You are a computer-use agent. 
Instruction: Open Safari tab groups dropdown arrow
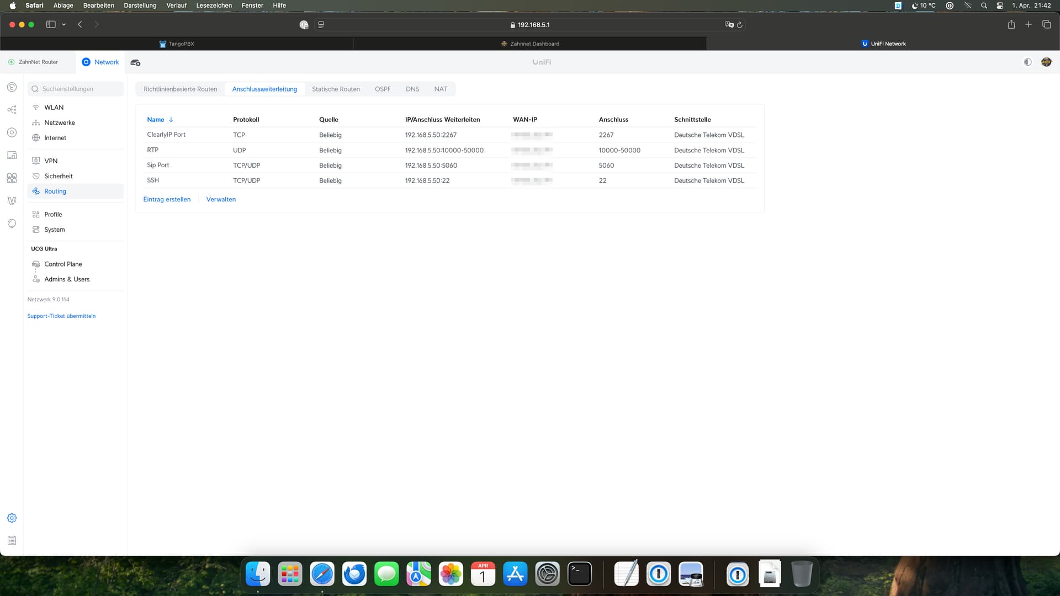click(64, 24)
